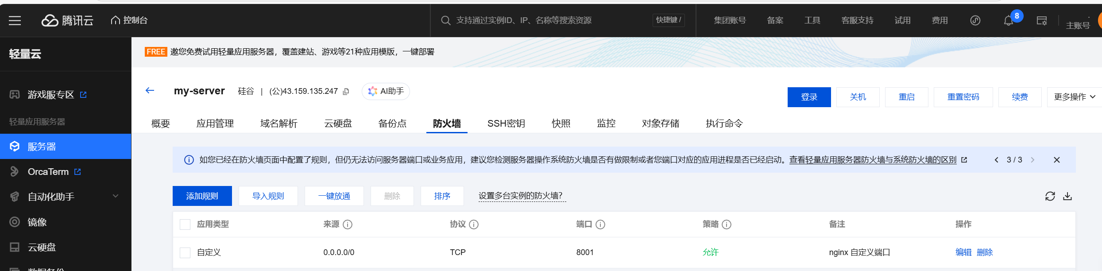The image size is (1102, 271).
Task: Switch to the 域名解析 tab
Action: pyautogui.click(x=279, y=124)
